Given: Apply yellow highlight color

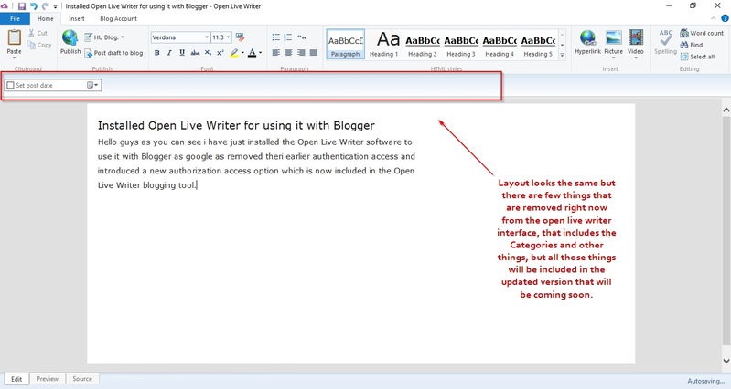Looking at the screenshot, I should point(234,53).
